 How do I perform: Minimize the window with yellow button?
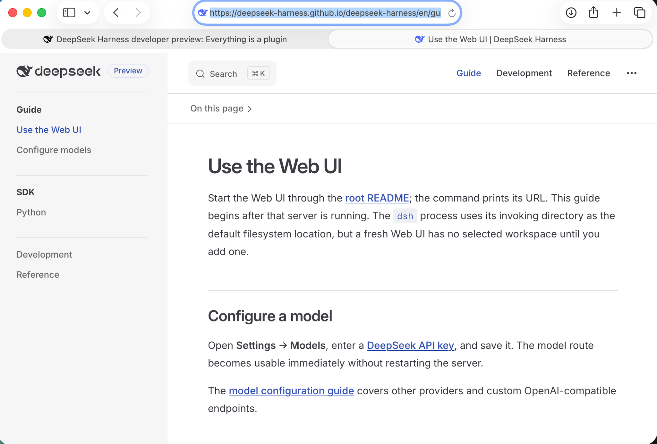[27, 13]
